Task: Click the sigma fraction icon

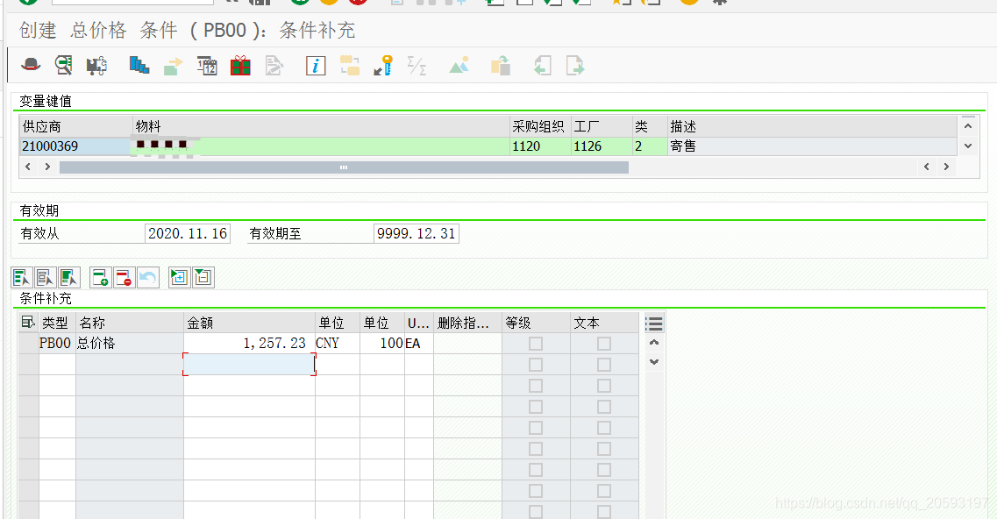Action: tap(417, 66)
